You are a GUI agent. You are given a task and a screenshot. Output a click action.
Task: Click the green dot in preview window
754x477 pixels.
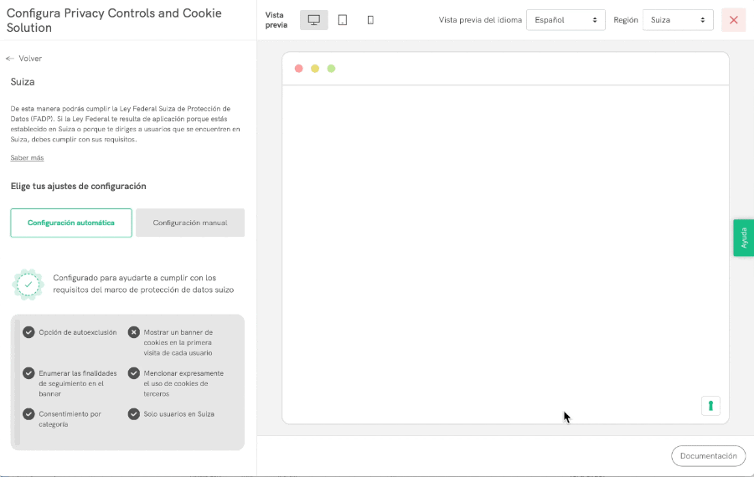[x=331, y=69]
